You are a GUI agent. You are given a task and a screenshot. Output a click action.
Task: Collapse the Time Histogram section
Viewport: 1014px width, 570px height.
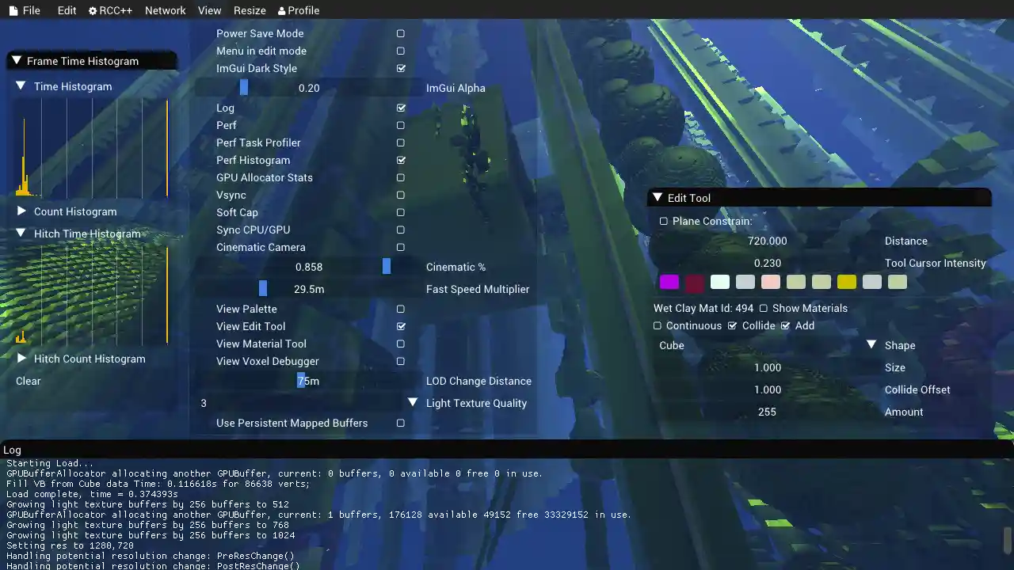[x=21, y=86]
